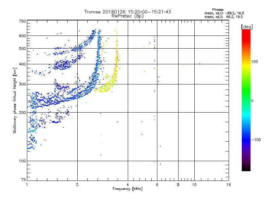Viewport: 269px width, 201px height.
Task: Click the 'Stationary phase Virtual Height [km]' axis label
Action: [14, 101]
